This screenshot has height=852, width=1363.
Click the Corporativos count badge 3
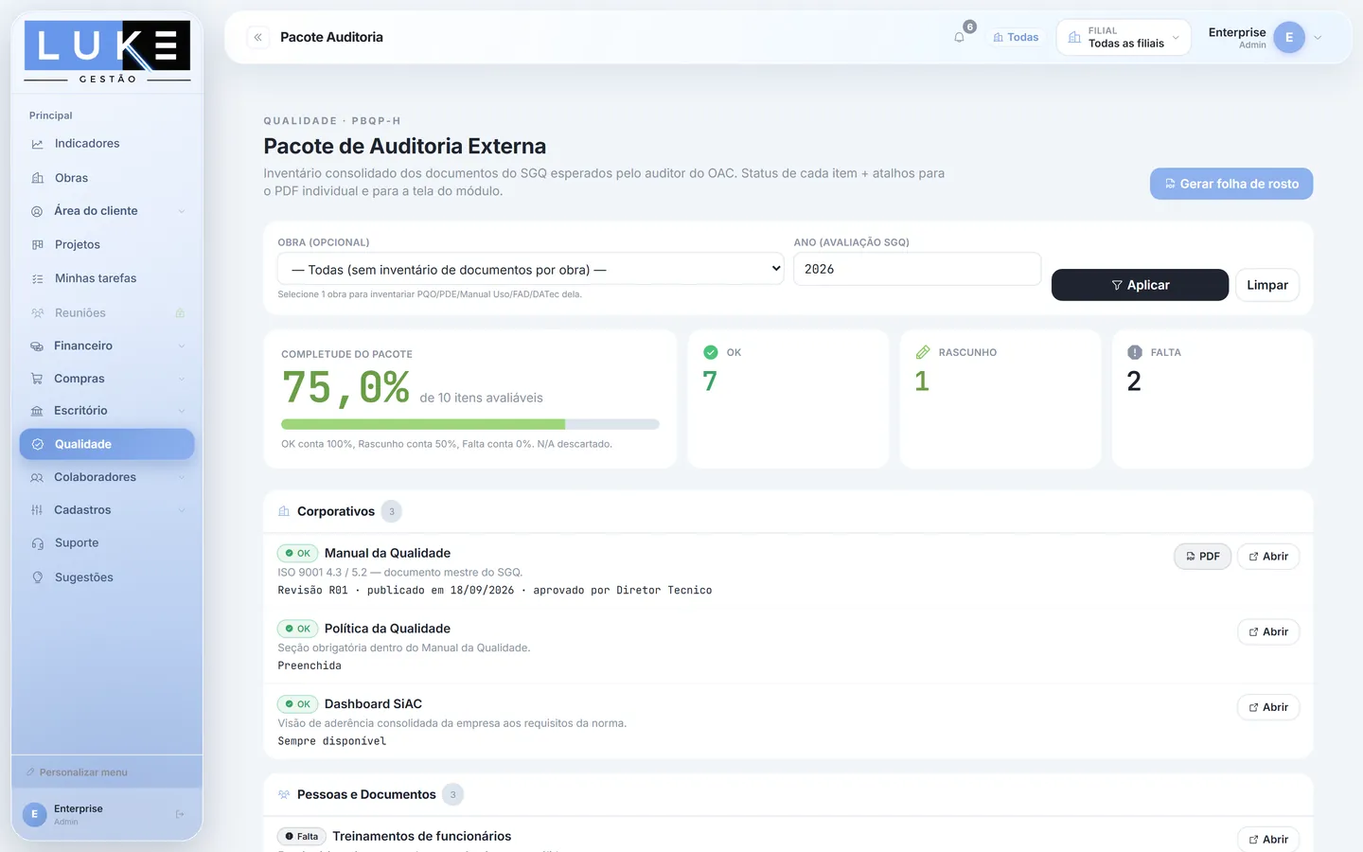point(392,511)
